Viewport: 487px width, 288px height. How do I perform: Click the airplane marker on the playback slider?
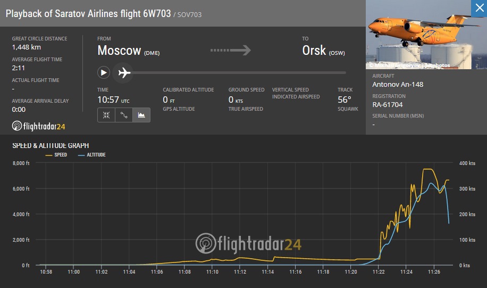pyautogui.click(x=124, y=72)
